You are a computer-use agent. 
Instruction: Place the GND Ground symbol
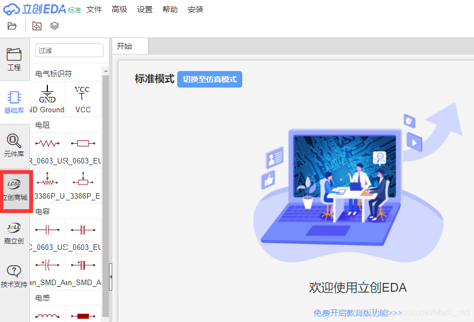(x=47, y=99)
